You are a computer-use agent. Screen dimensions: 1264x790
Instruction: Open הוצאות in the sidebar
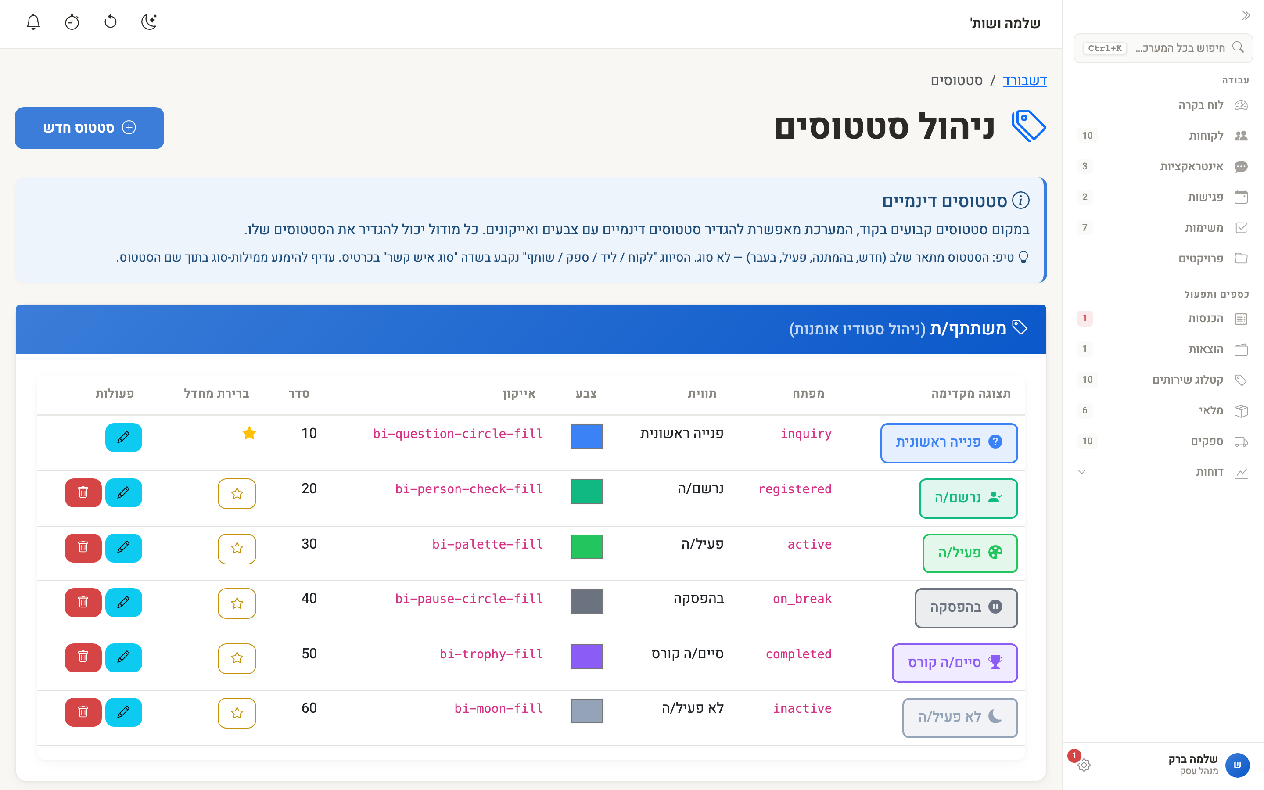(1163, 349)
